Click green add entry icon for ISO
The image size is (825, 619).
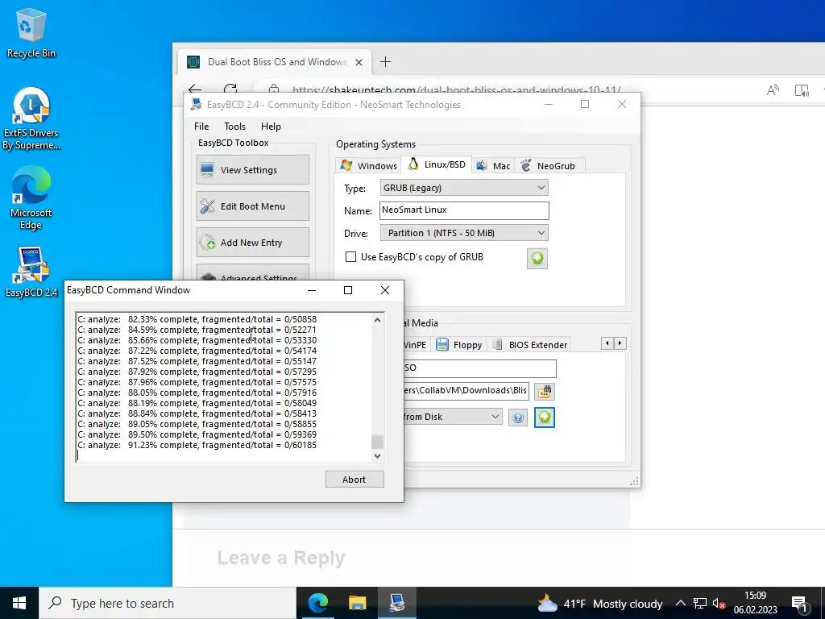pyautogui.click(x=544, y=418)
